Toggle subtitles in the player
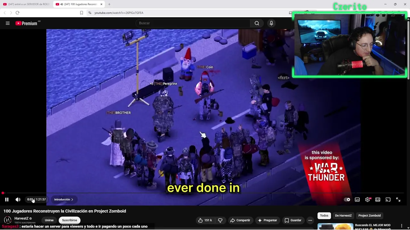410x230 pixels. (357, 199)
